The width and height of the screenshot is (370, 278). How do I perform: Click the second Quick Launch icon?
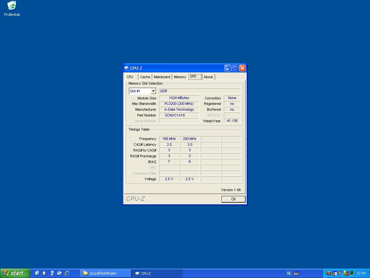pos(45,273)
